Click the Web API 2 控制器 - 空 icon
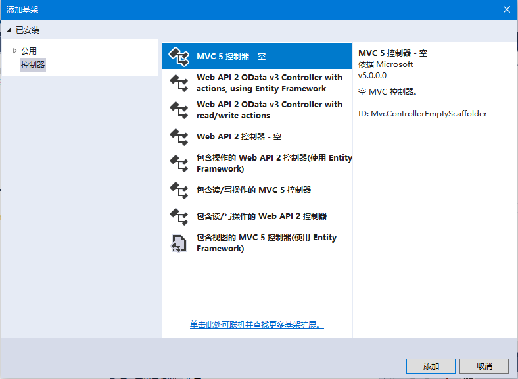The width and height of the screenshot is (518, 379). tap(179, 137)
